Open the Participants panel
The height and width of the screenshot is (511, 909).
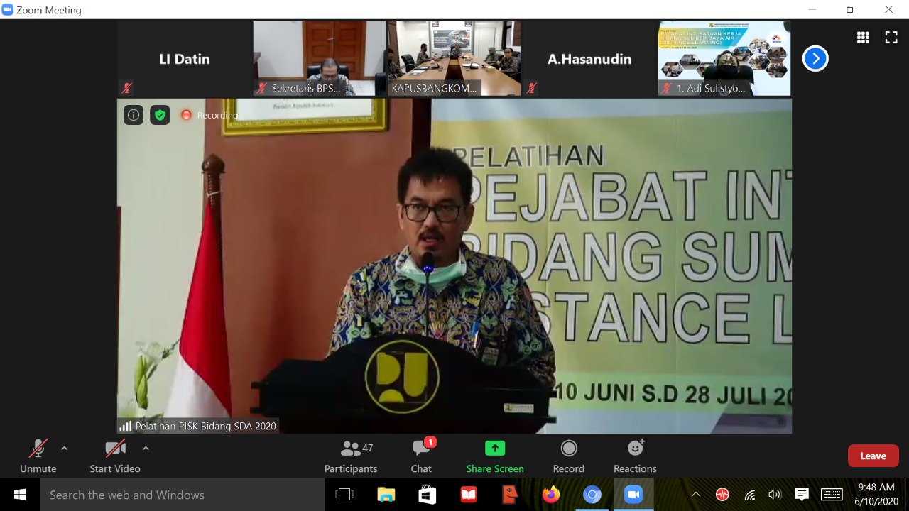[351, 456]
